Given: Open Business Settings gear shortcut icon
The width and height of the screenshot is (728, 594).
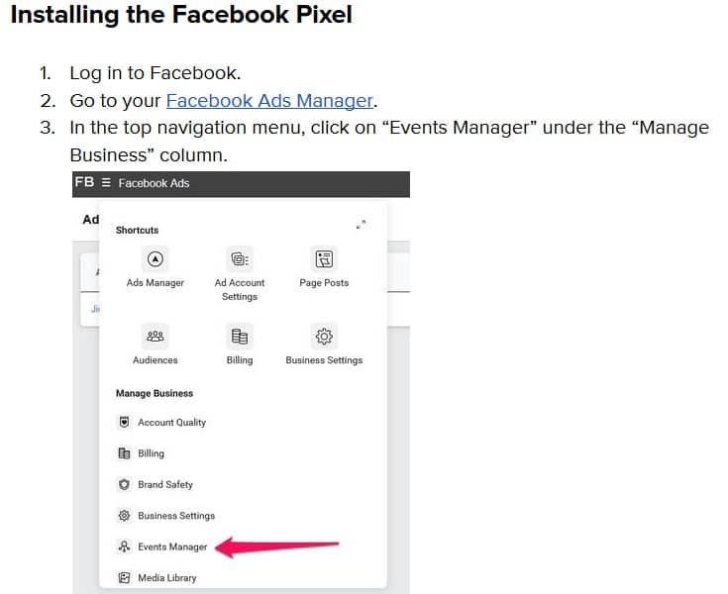Looking at the screenshot, I should pos(324,336).
